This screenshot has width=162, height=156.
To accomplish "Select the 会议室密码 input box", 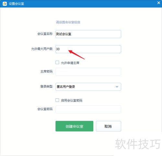I will coord(88,109).
